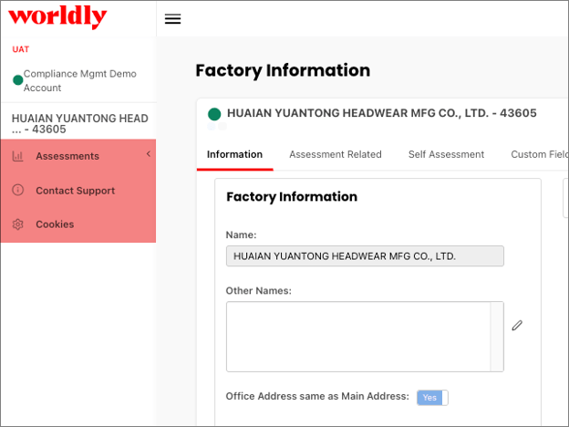Click Compliance Mgmt Demo Account link

coord(80,80)
